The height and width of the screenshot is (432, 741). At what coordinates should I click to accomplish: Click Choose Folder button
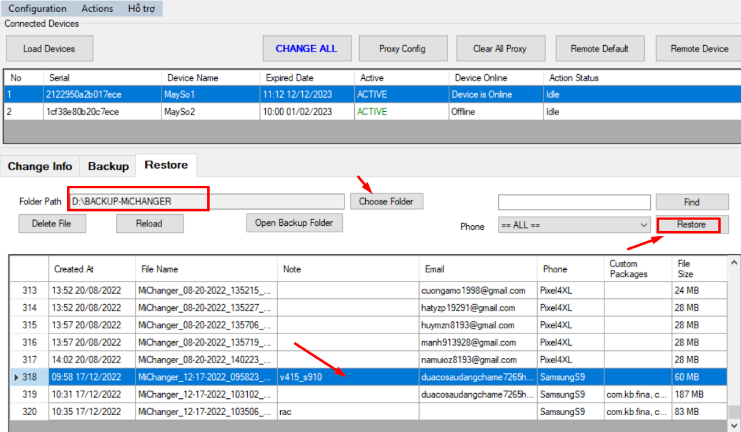[x=386, y=202]
